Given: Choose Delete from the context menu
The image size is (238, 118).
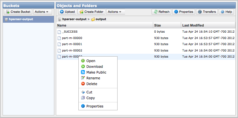Looking at the screenshot, I should [x=98, y=84].
